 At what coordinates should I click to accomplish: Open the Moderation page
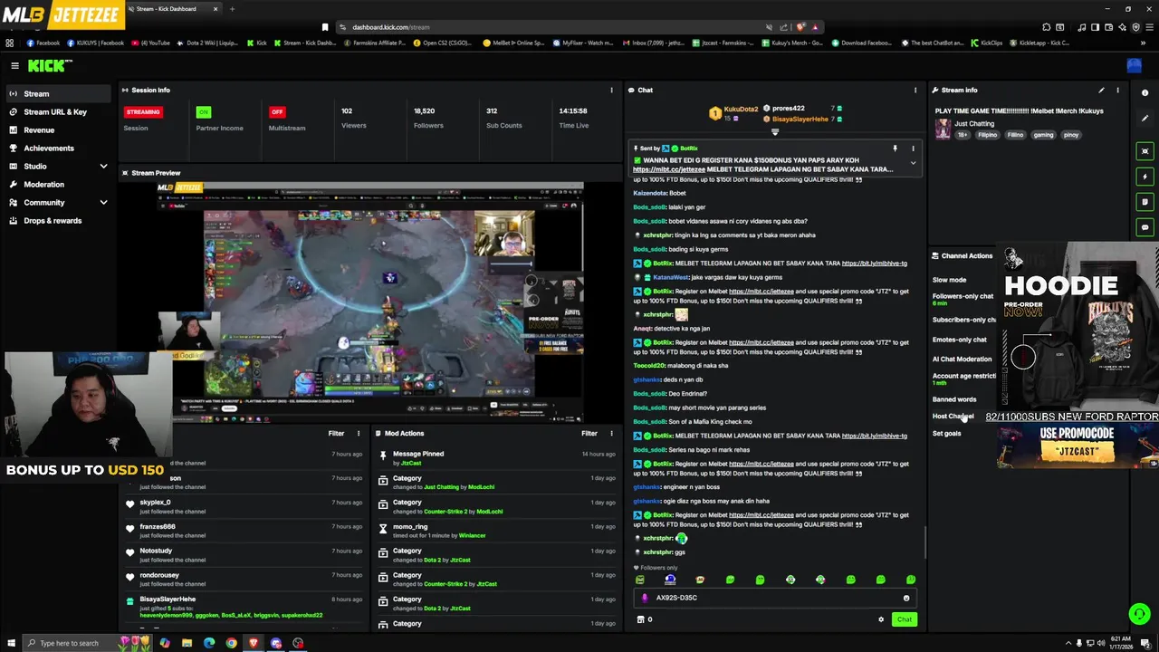pyautogui.click(x=58, y=185)
